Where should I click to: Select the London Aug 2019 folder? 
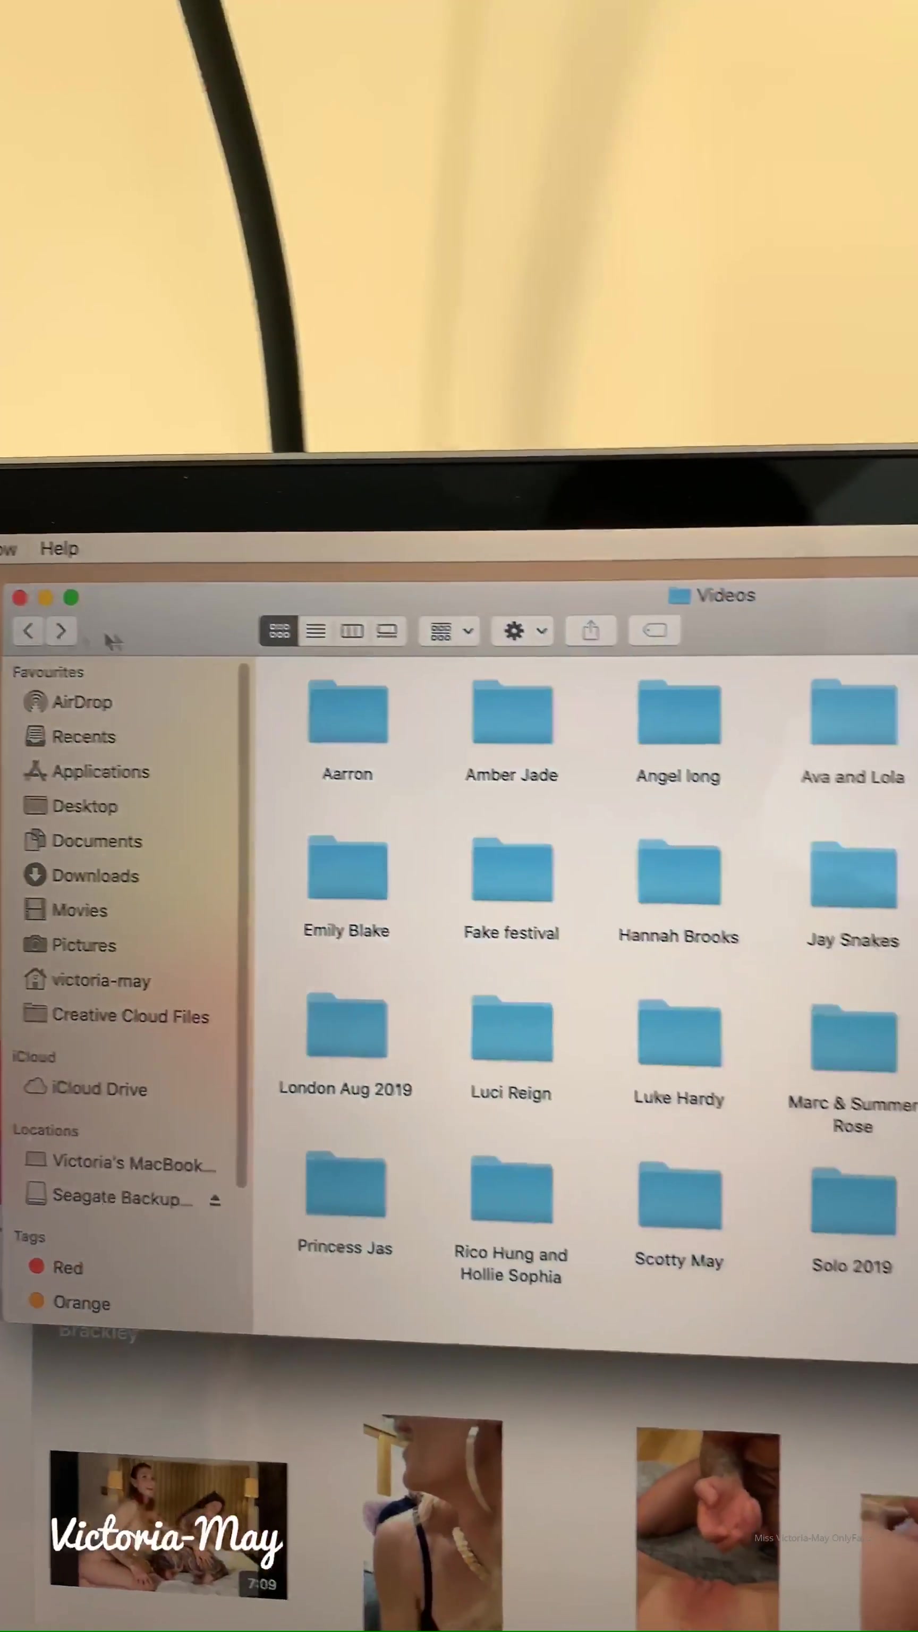point(346,1026)
